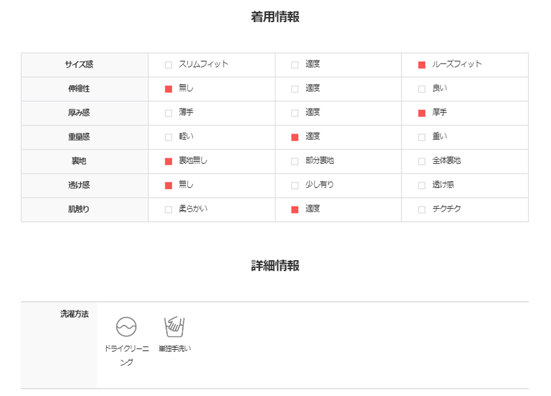Check the 軽い checkbox
This screenshot has width=551, height=396.
(x=168, y=137)
